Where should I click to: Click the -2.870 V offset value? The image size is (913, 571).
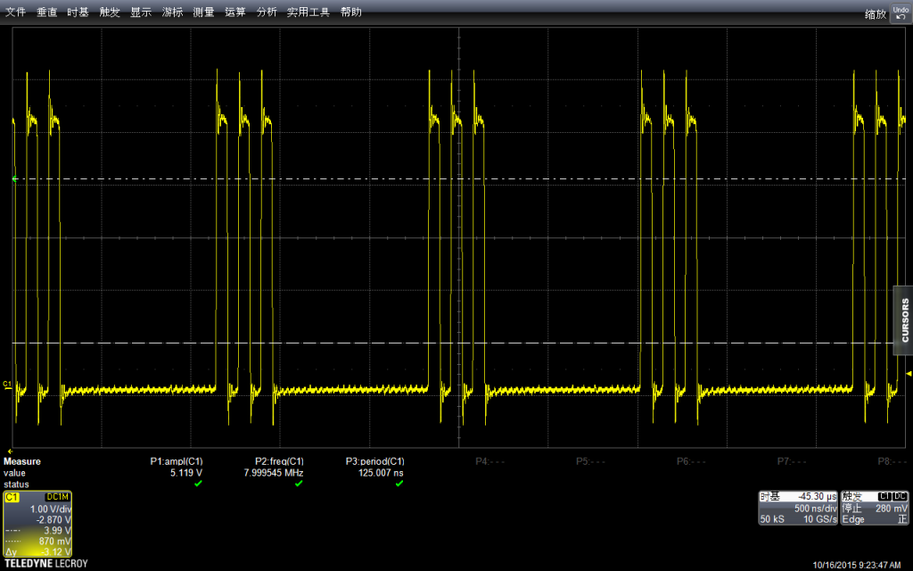coord(53,519)
